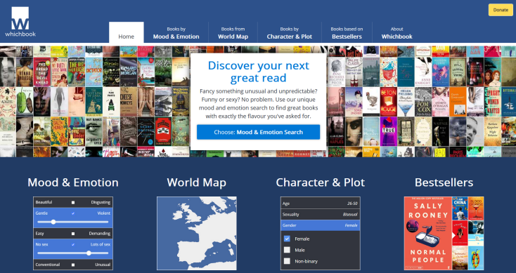The width and height of the screenshot is (516, 273).
Task: Open the Azazeel book cover
Action: 8,102
